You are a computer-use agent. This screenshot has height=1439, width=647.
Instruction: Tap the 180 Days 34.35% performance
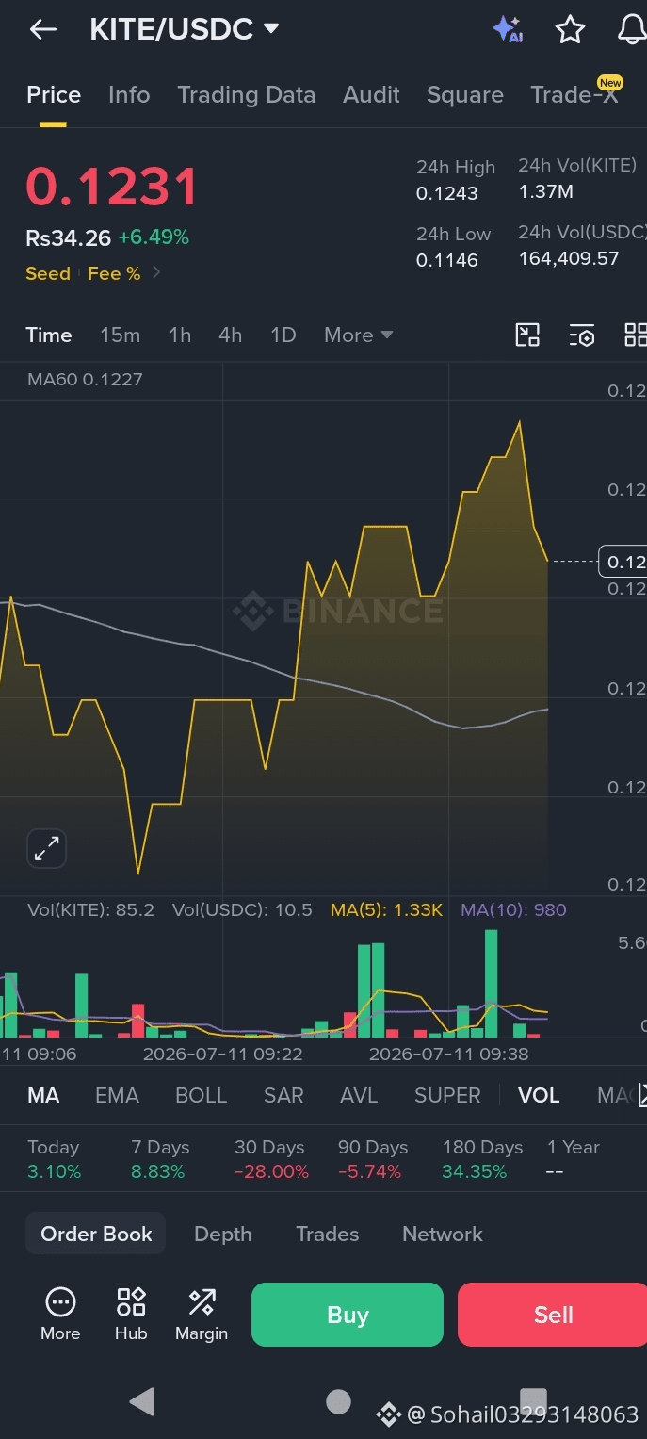point(482,1159)
